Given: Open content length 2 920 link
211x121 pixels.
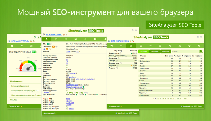Looking at the screenshot, I should click(x=68, y=52).
